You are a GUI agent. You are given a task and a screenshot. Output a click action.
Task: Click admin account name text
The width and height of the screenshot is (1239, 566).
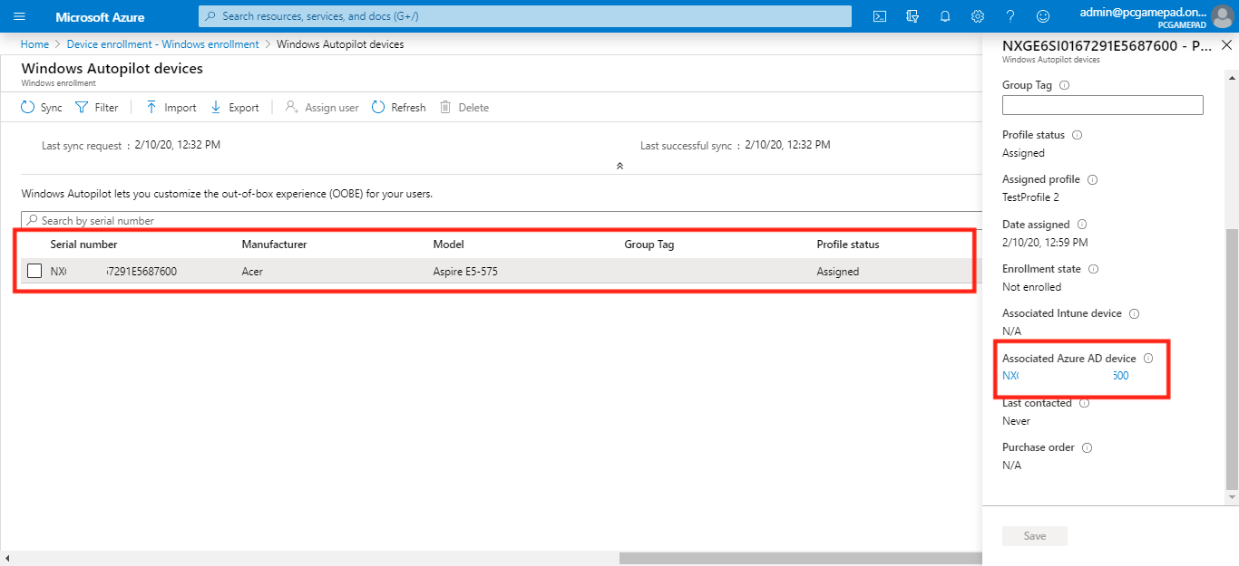click(x=1144, y=12)
